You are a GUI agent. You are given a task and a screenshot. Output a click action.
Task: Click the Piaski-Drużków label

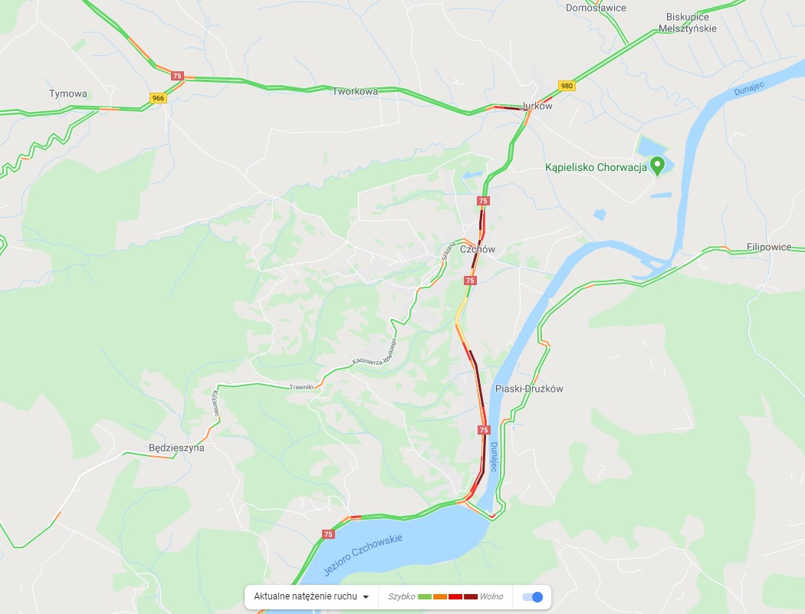[x=529, y=389]
